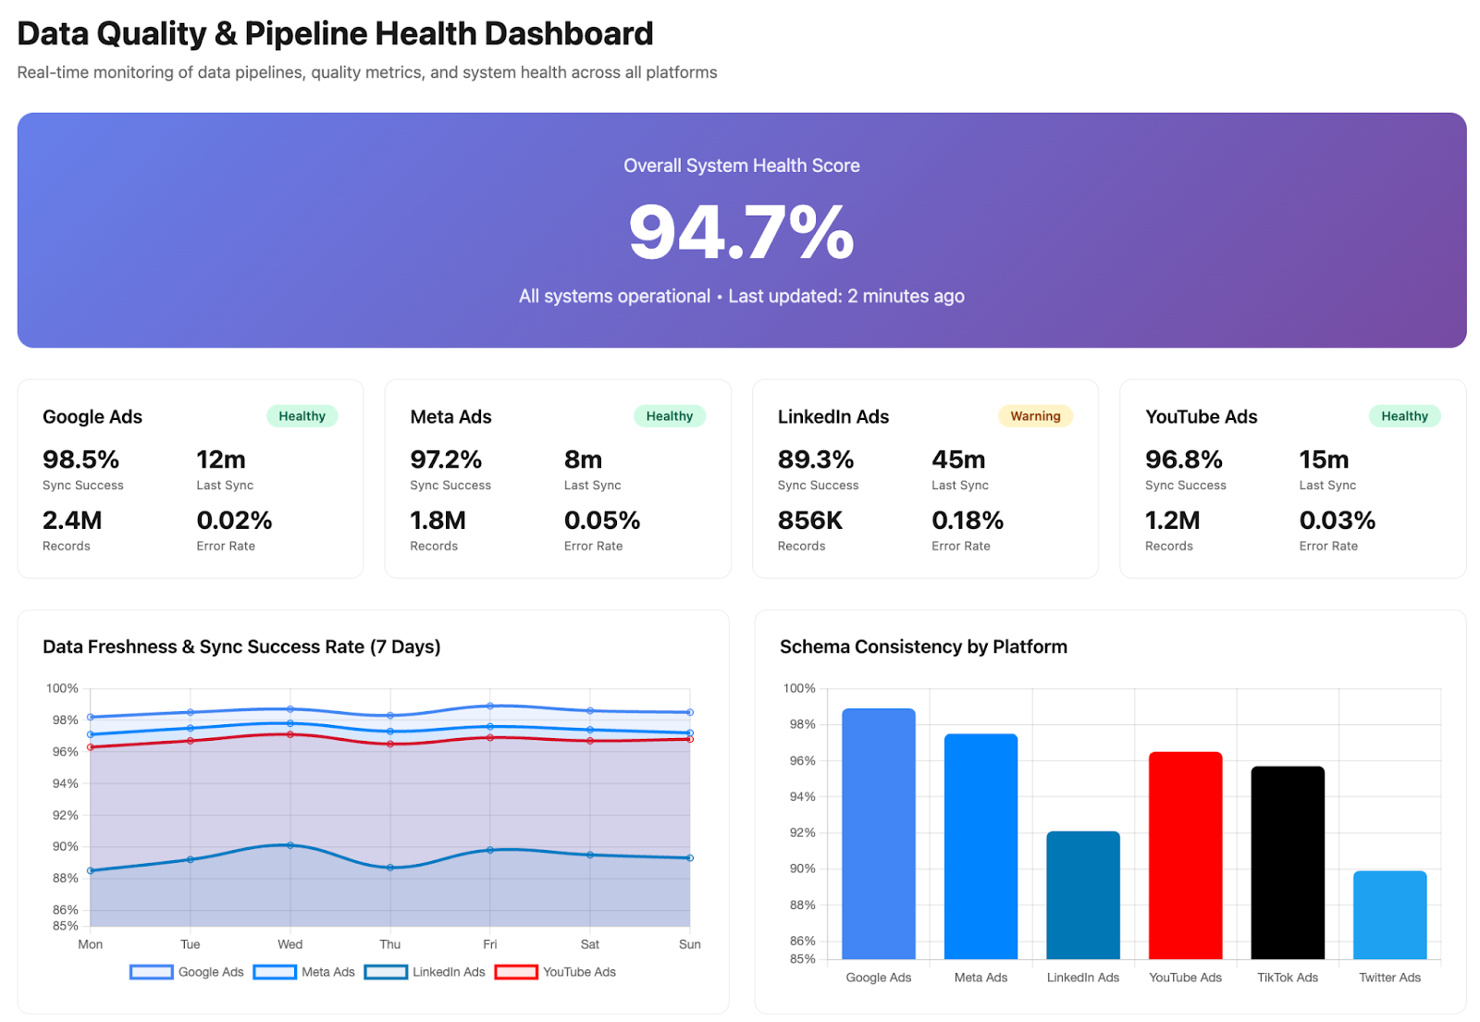Image resolution: width=1480 pixels, height=1022 pixels.
Task: Toggle YouTube Ads in the line chart legend
Action: (579, 972)
